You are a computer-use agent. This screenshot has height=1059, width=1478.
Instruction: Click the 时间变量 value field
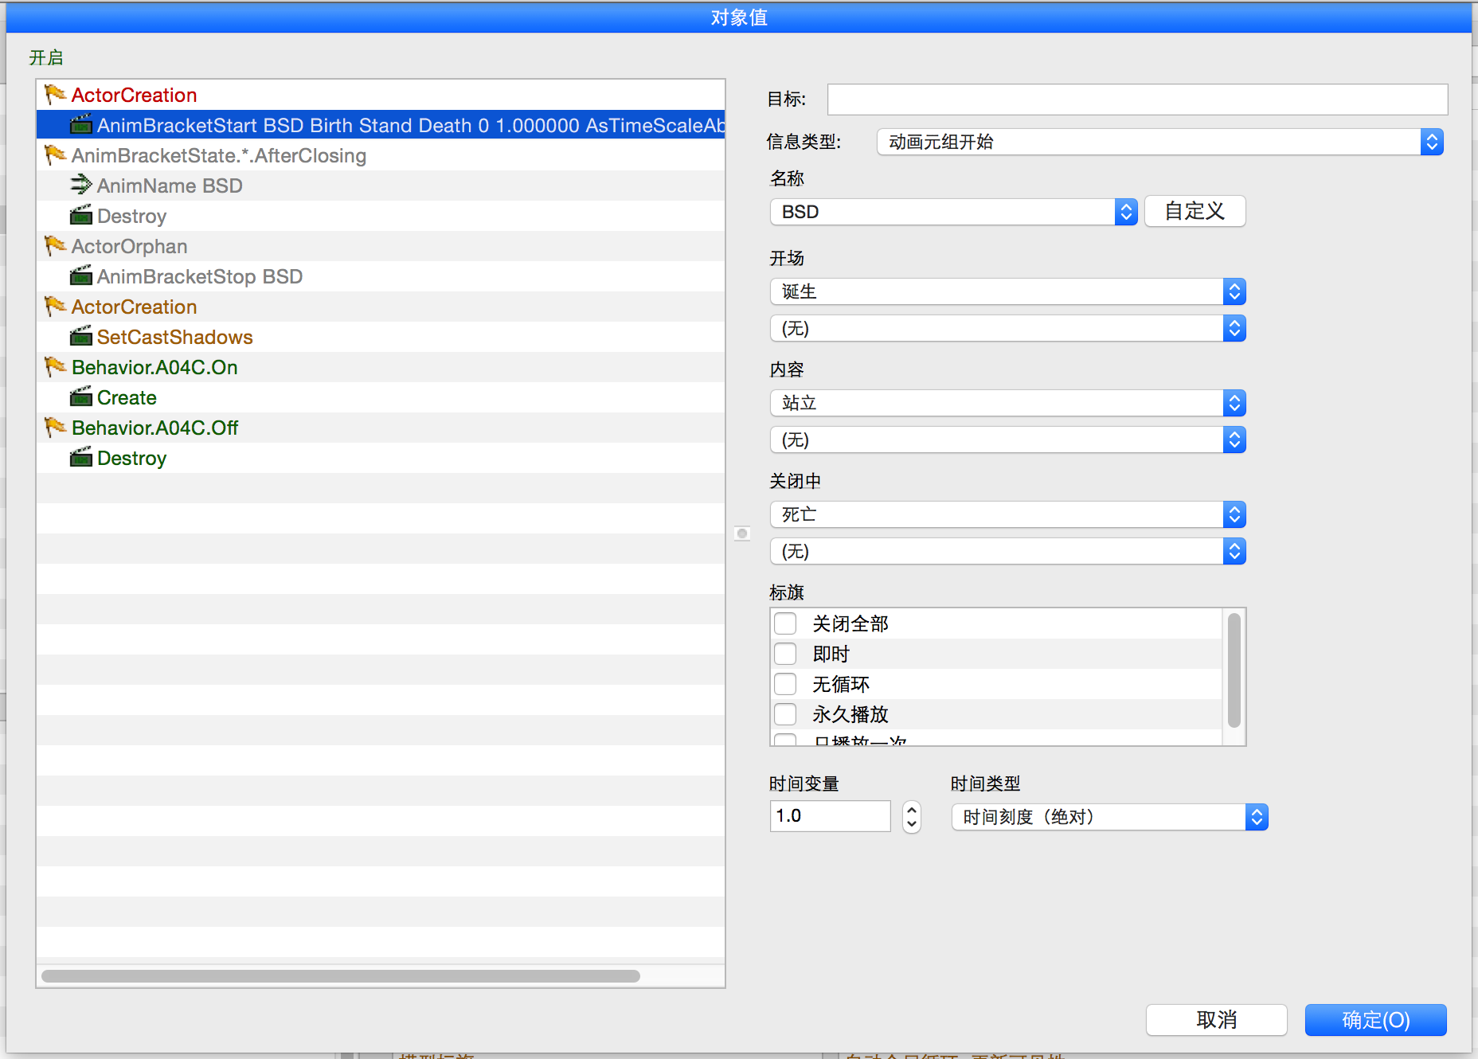[831, 816]
